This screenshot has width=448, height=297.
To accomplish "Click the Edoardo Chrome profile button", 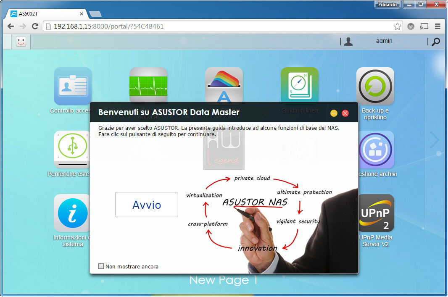I will pyautogui.click(x=387, y=5).
